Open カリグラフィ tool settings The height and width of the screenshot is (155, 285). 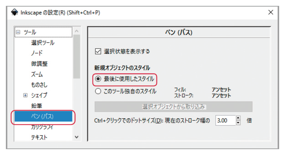coord(42,127)
